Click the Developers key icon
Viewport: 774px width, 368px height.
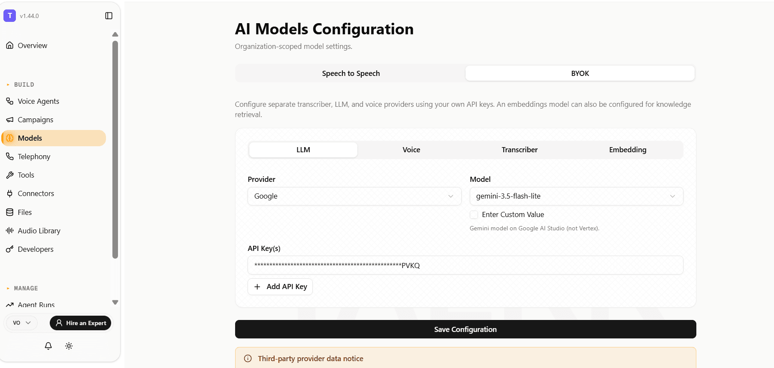click(x=10, y=249)
